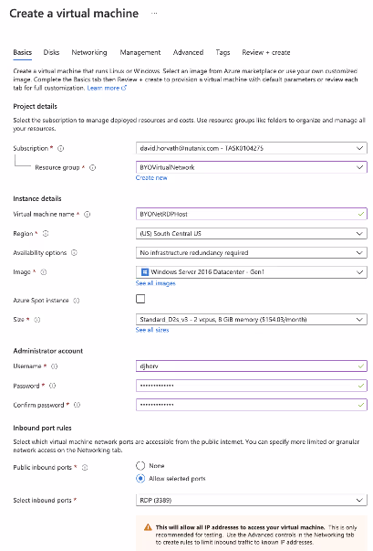Select the None radio option
Image resolution: width=373 pixels, height=551 pixels.
[140, 466]
